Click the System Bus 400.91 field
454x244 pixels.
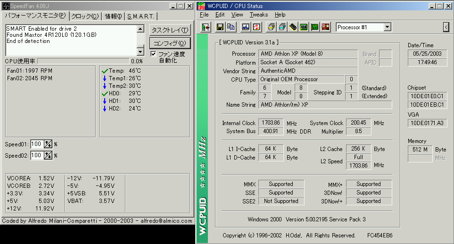pyautogui.click(x=271, y=131)
